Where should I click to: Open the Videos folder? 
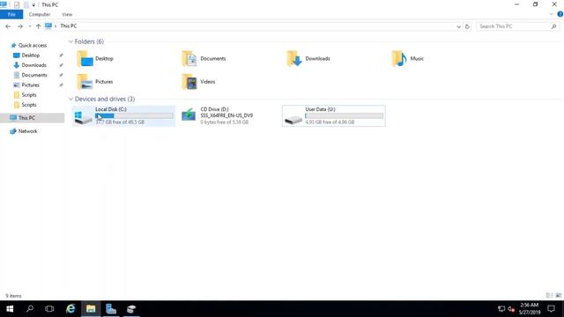198,82
